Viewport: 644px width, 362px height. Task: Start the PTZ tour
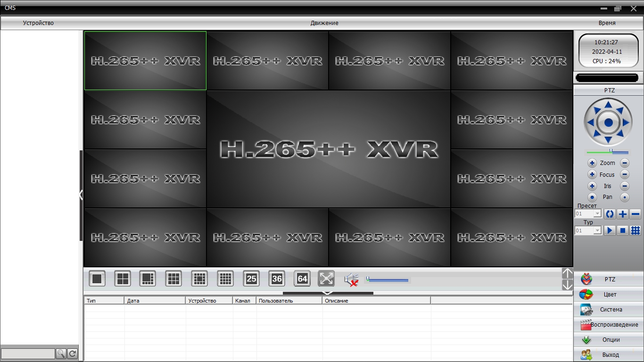pos(610,230)
